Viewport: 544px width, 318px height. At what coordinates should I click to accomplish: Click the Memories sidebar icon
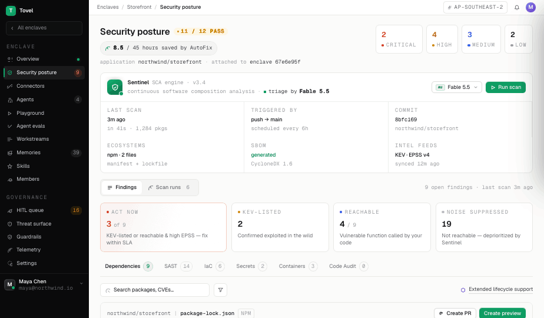click(9, 153)
